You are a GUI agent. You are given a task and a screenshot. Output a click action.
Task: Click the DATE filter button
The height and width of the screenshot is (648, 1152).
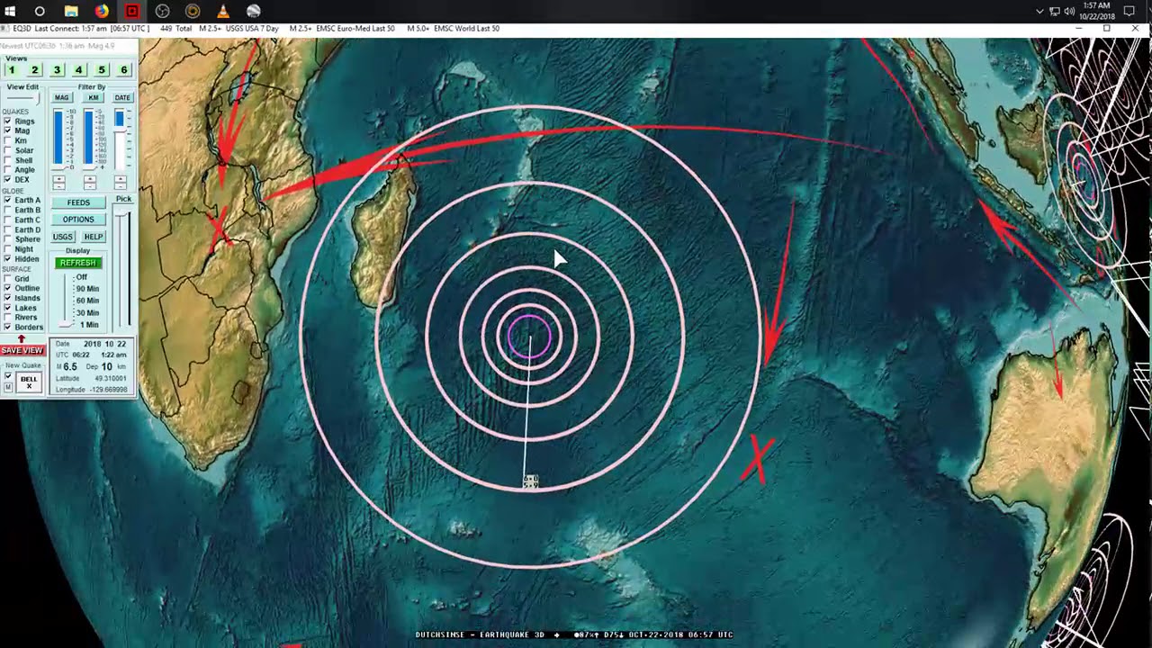tap(122, 97)
